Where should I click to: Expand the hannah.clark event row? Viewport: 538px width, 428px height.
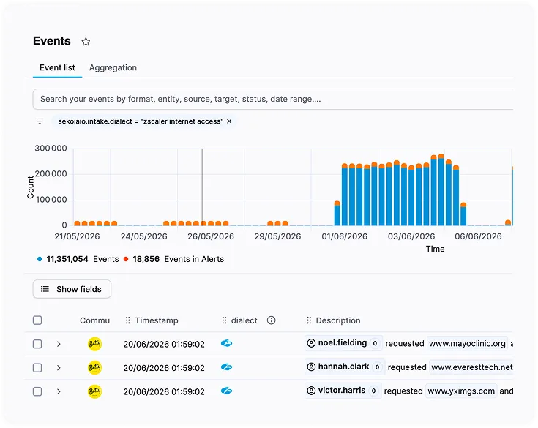(59, 367)
